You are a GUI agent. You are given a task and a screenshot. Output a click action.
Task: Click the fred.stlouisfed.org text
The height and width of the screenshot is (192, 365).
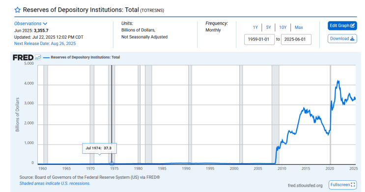[x=305, y=185]
